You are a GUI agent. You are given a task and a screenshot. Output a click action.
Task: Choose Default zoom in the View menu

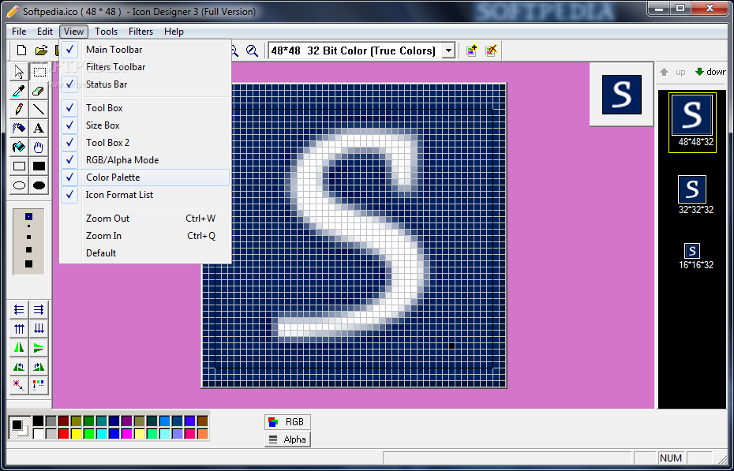pos(145,253)
